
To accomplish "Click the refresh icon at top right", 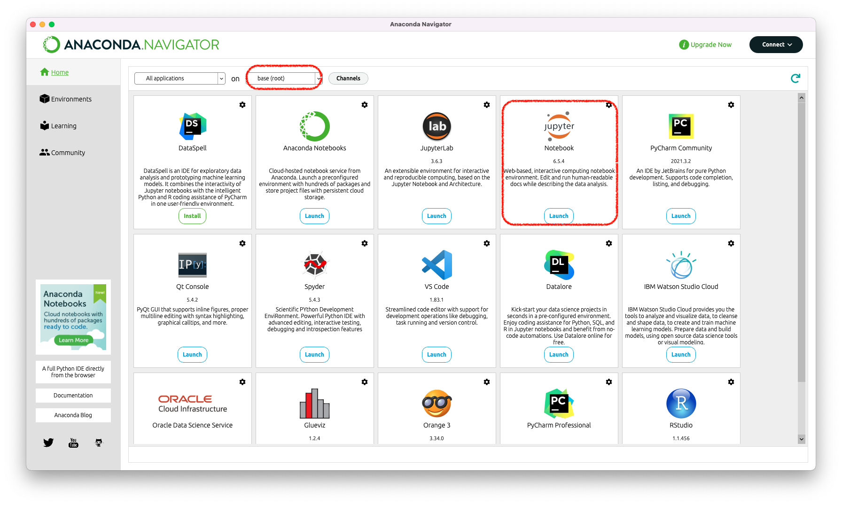I will (795, 78).
